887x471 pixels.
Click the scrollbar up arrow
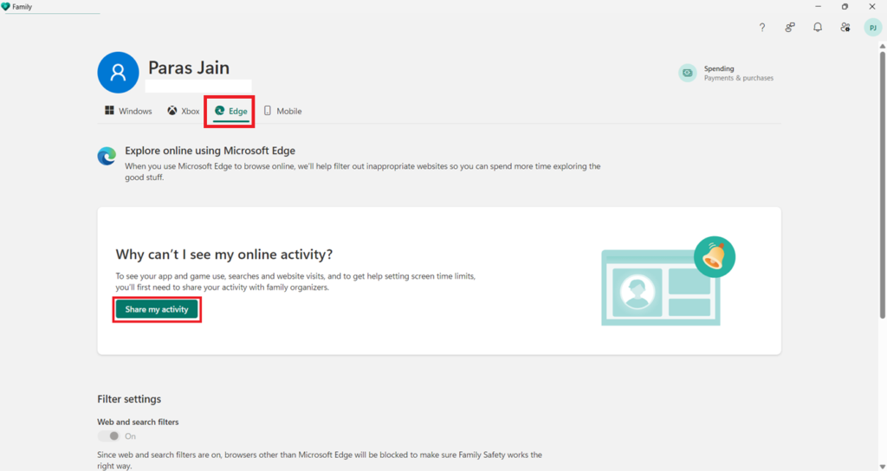click(882, 47)
